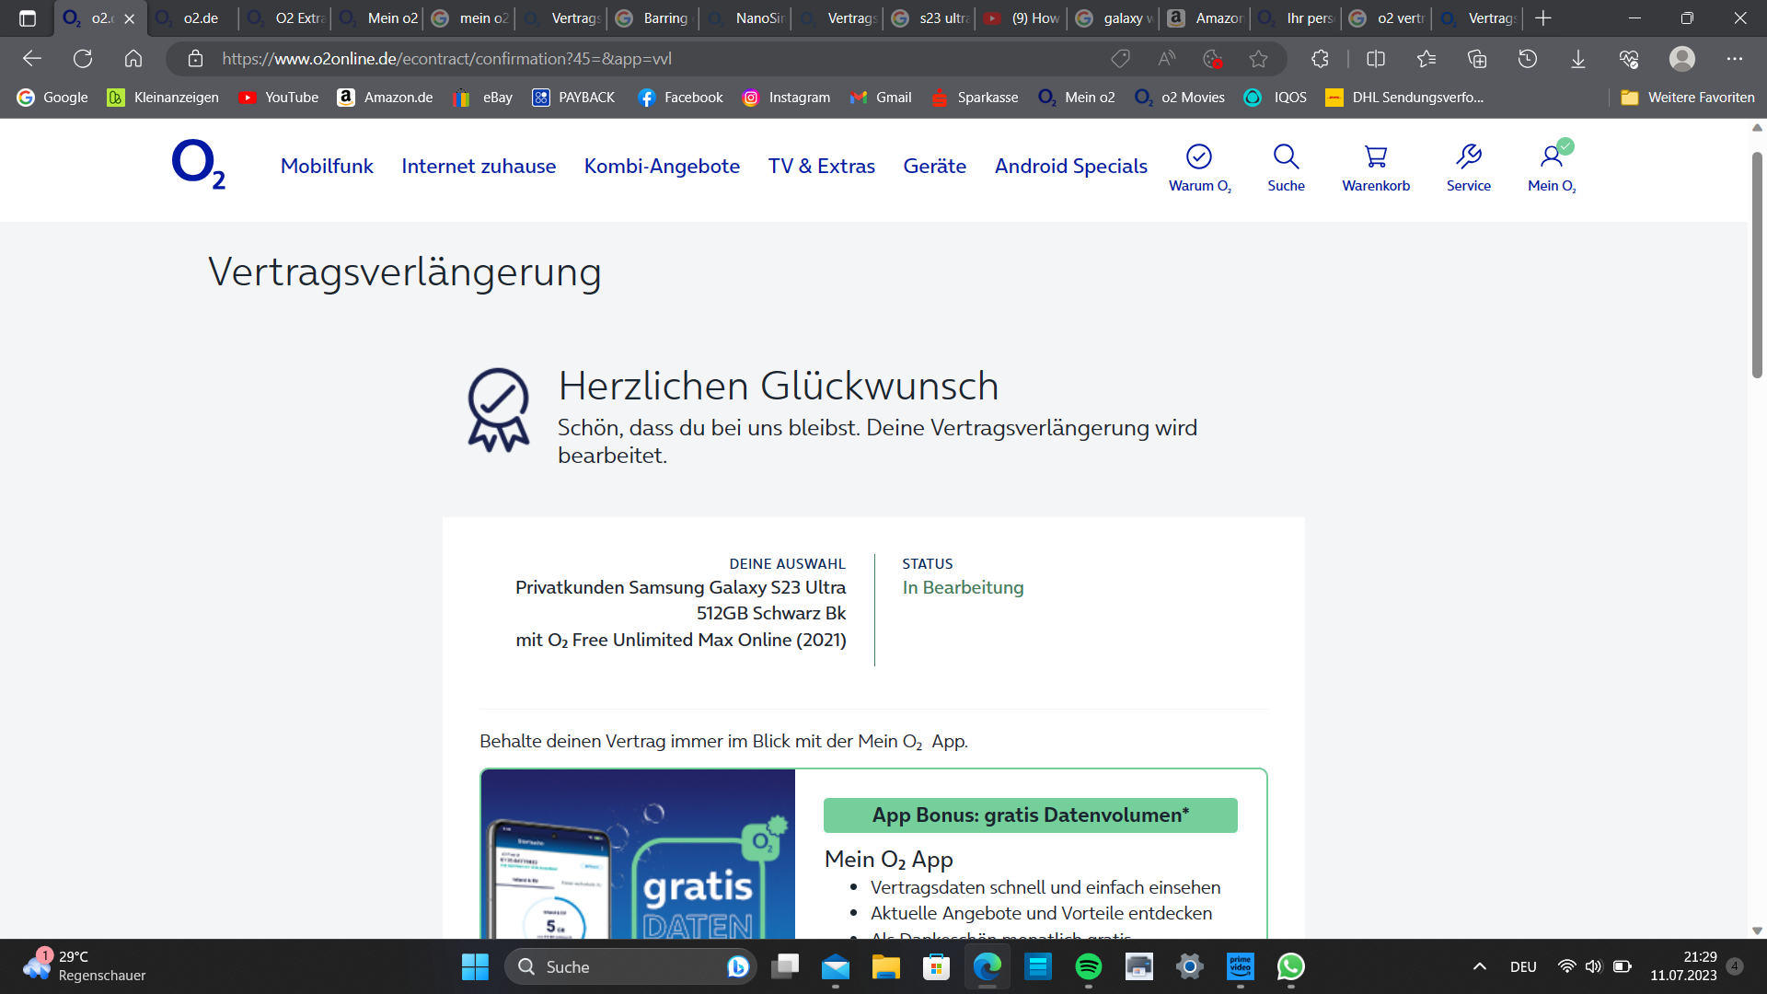
Task: Launch Spotify from the taskbar
Action: pos(1088,966)
